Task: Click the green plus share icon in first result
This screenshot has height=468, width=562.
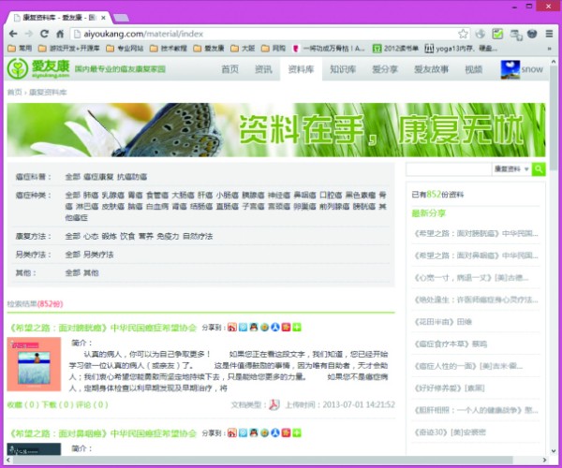Action: point(297,327)
